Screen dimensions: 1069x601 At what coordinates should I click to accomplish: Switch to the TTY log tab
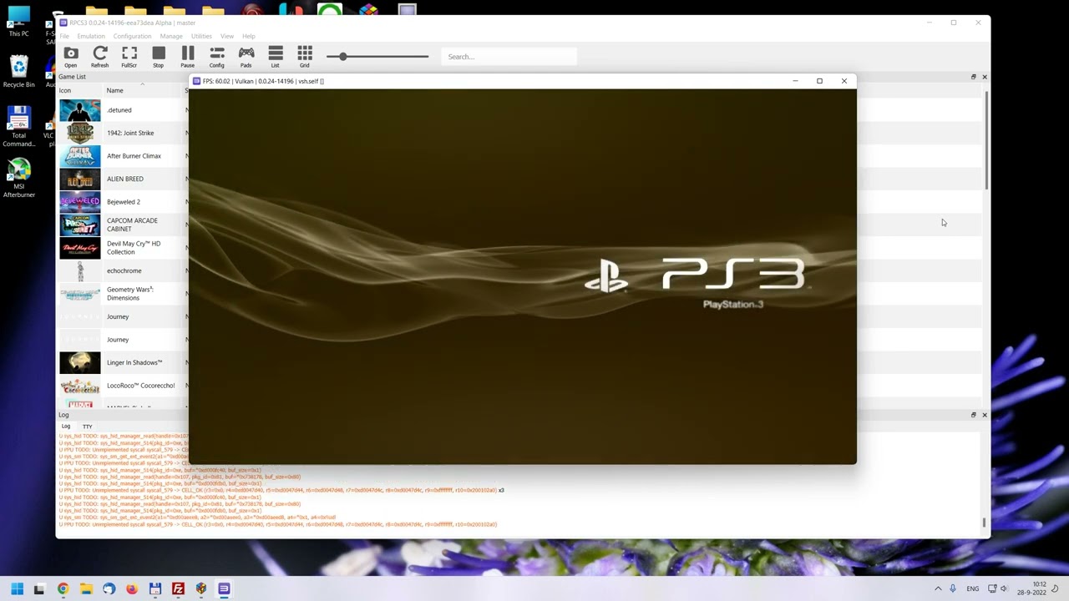tap(87, 427)
